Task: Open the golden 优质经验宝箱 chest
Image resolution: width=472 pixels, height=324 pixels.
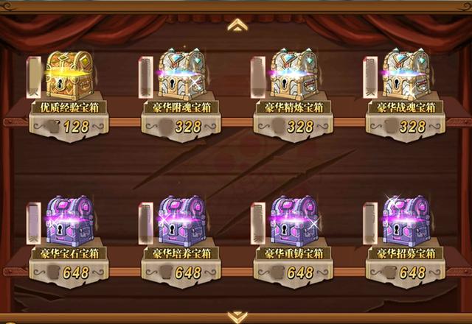Action: pos(70,75)
